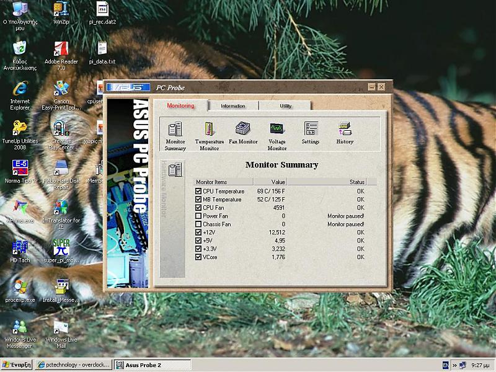
Task: Open the Start menu button
Action: point(17,365)
